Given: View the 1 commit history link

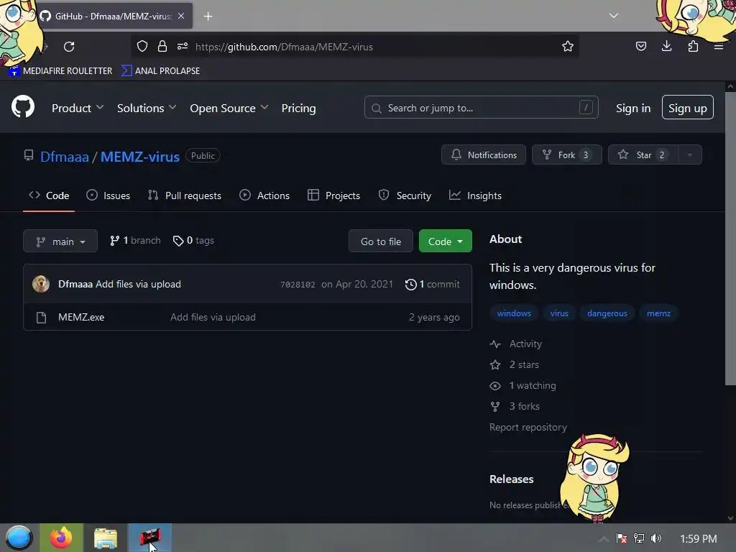Looking at the screenshot, I should (x=432, y=284).
